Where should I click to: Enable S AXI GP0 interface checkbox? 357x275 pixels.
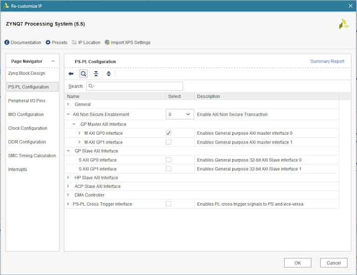pos(168,160)
